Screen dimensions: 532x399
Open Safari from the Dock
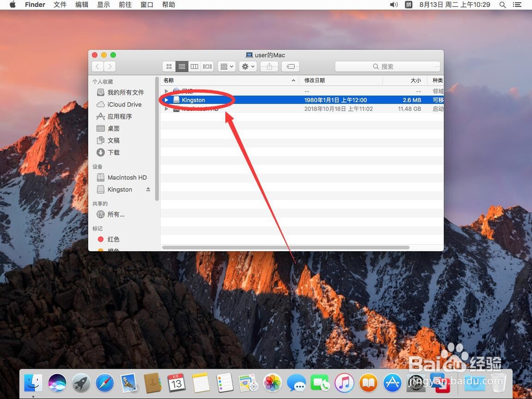(105, 383)
